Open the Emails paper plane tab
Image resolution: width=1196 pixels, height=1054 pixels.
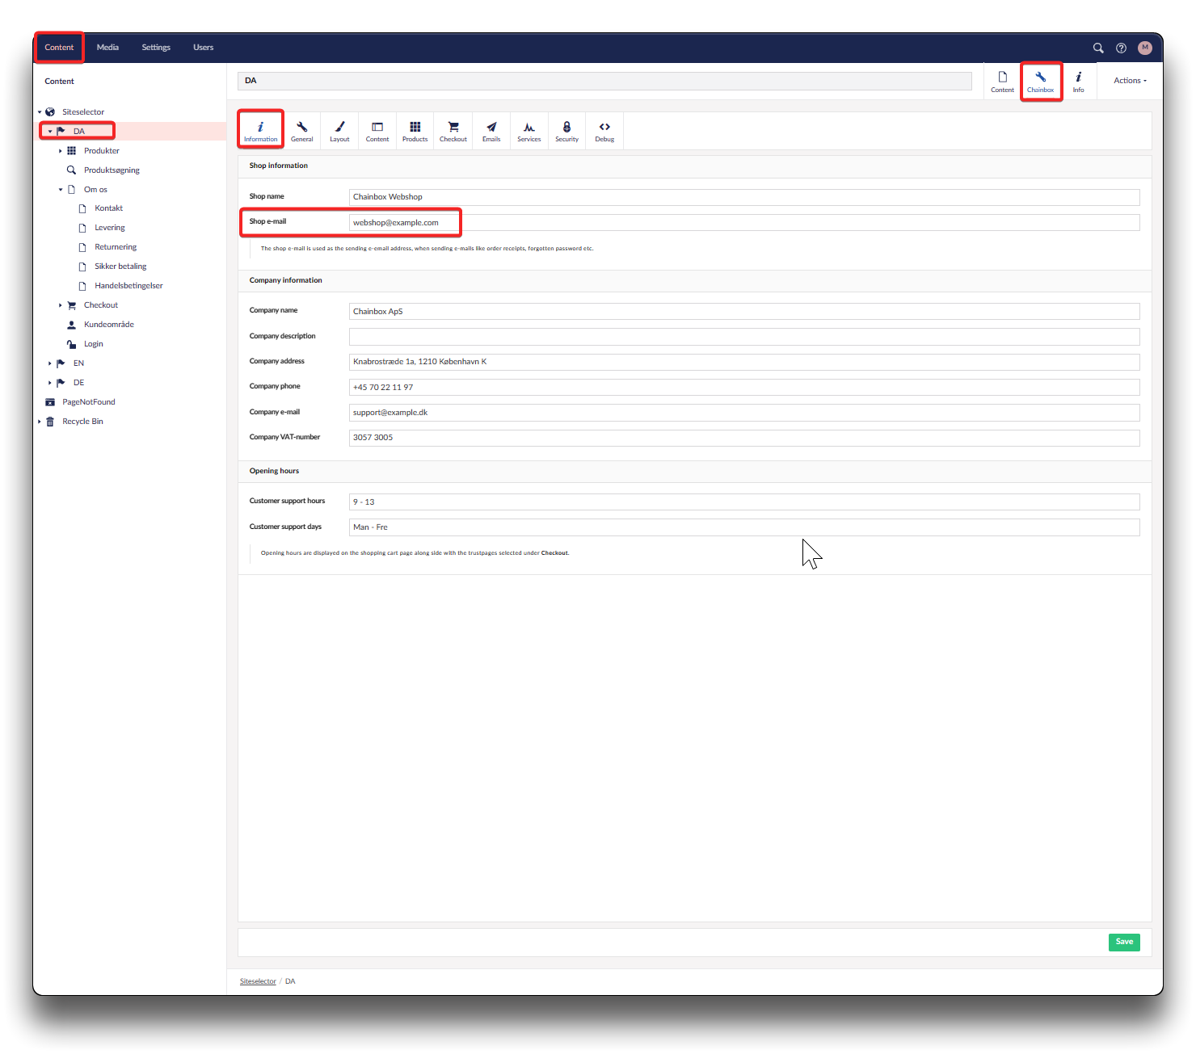(x=491, y=131)
